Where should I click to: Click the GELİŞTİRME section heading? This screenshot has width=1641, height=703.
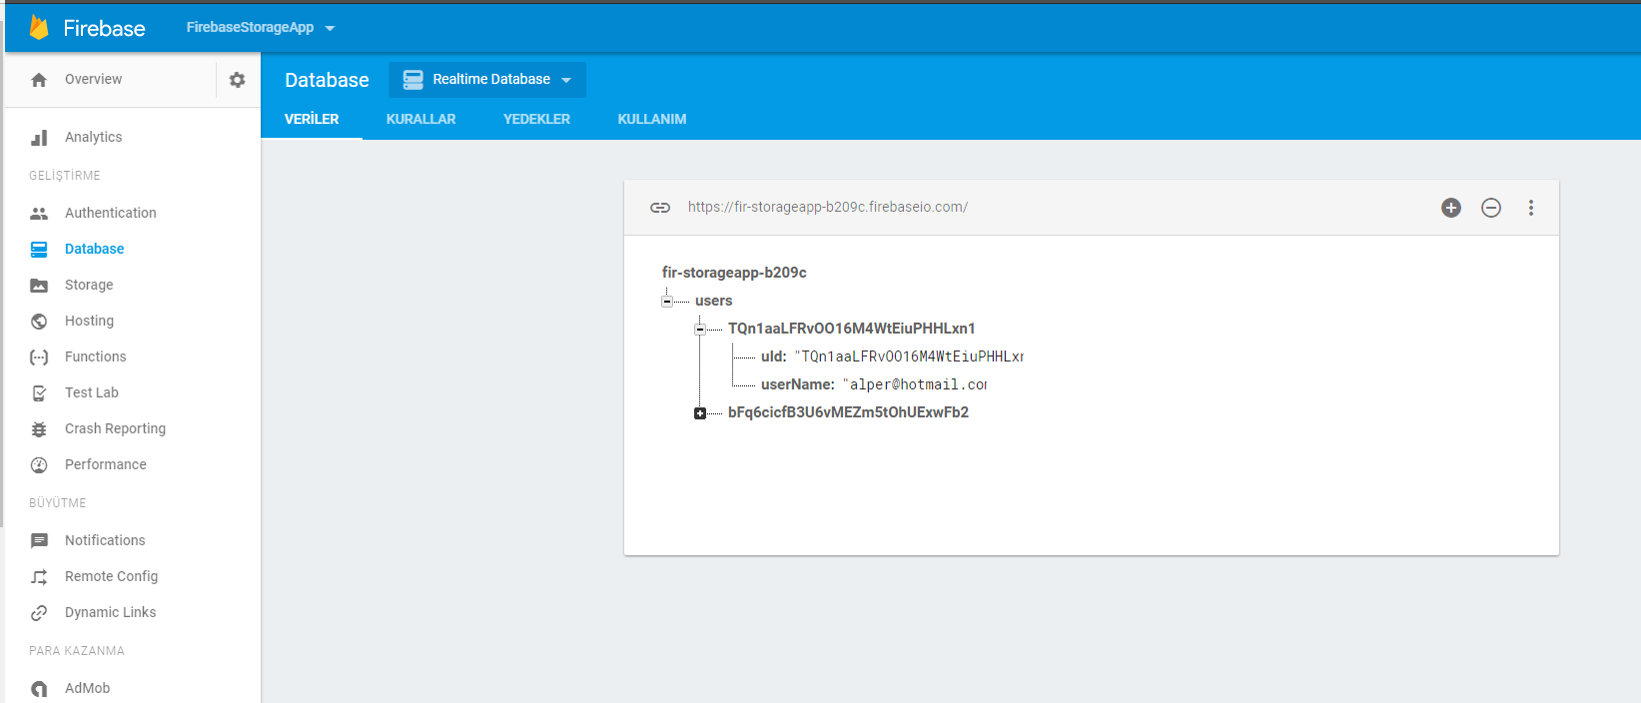(x=65, y=176)
